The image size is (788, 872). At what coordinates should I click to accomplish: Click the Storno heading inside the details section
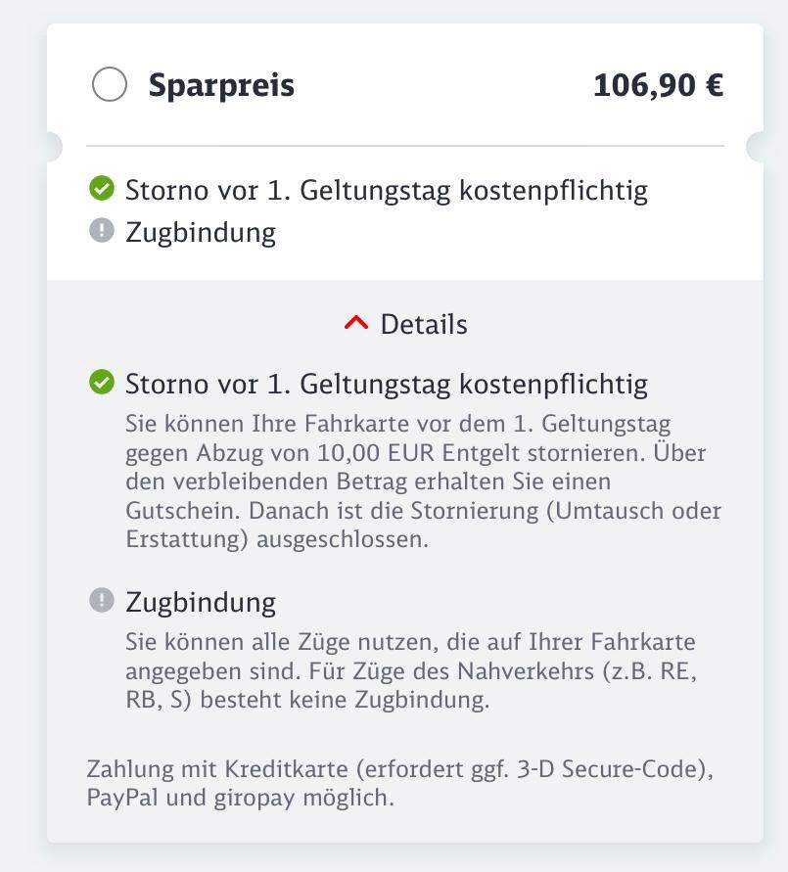click(x=386, y=383)
